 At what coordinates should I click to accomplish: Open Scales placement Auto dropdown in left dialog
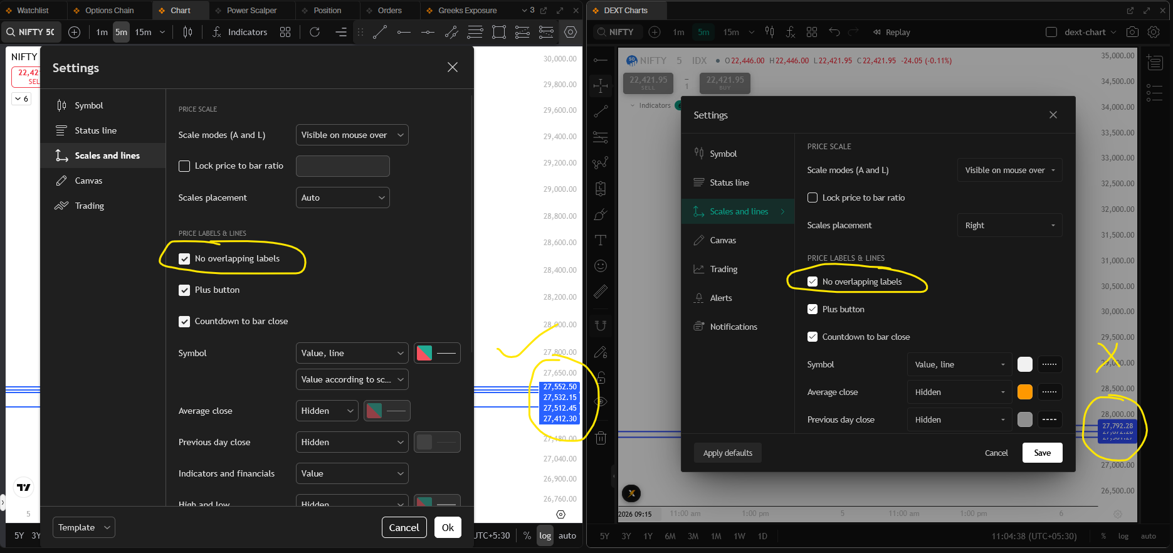coord(343,197)
